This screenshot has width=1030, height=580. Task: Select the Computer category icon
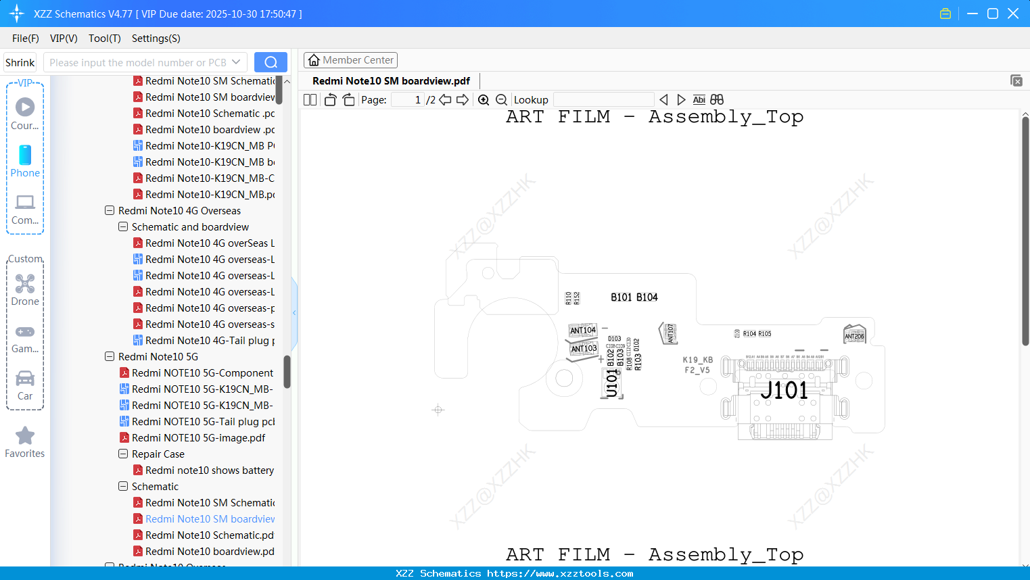click(x=25, y=209)
